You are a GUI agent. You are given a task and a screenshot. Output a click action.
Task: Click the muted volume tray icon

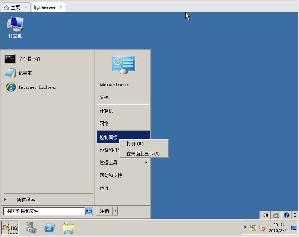(x=262, y=228)
